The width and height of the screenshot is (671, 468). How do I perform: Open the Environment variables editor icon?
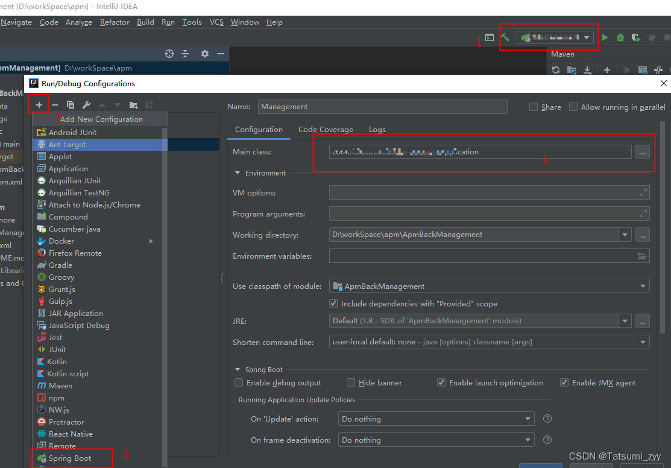point(642,256)
